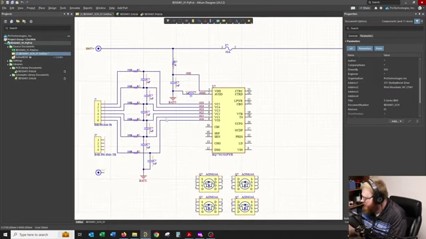426x239 pixels.
Task: Click the Editor tab at the bottom
Action: pos(79,222)
